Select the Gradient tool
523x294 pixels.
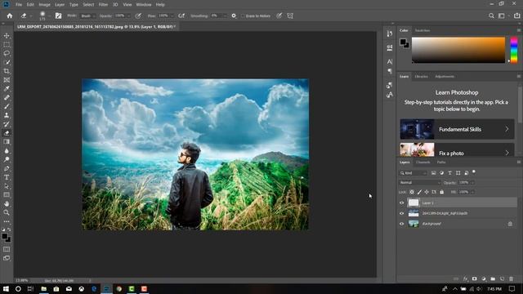click(x=7, y=141)
